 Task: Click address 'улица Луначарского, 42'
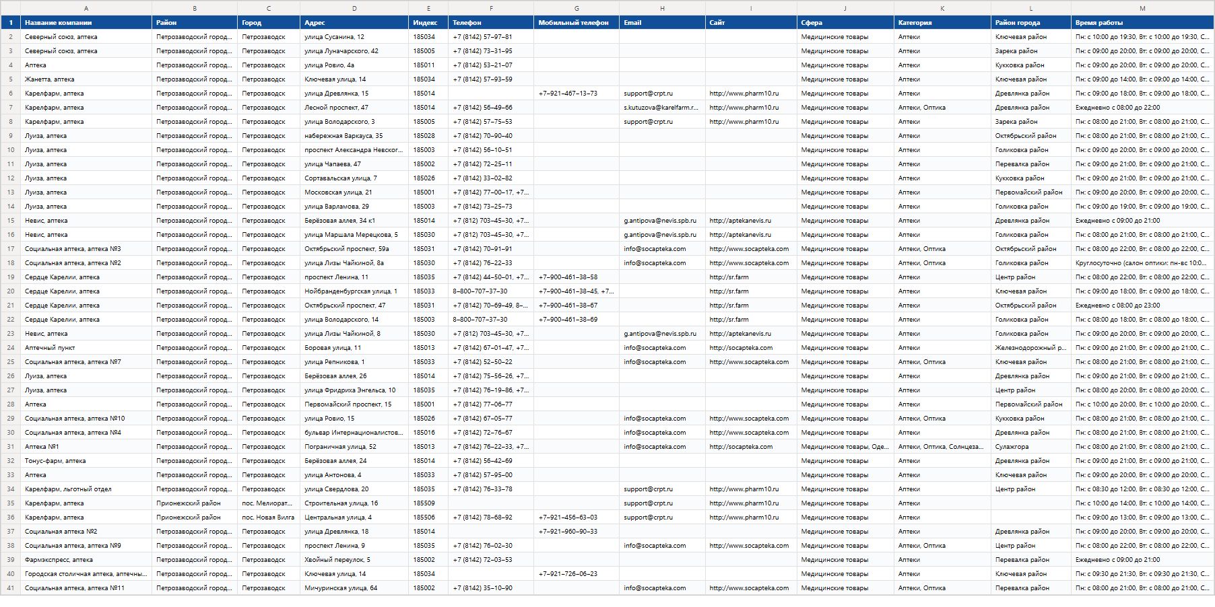(354, 51)
